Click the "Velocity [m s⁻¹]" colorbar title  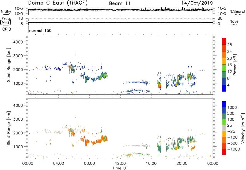243,128
